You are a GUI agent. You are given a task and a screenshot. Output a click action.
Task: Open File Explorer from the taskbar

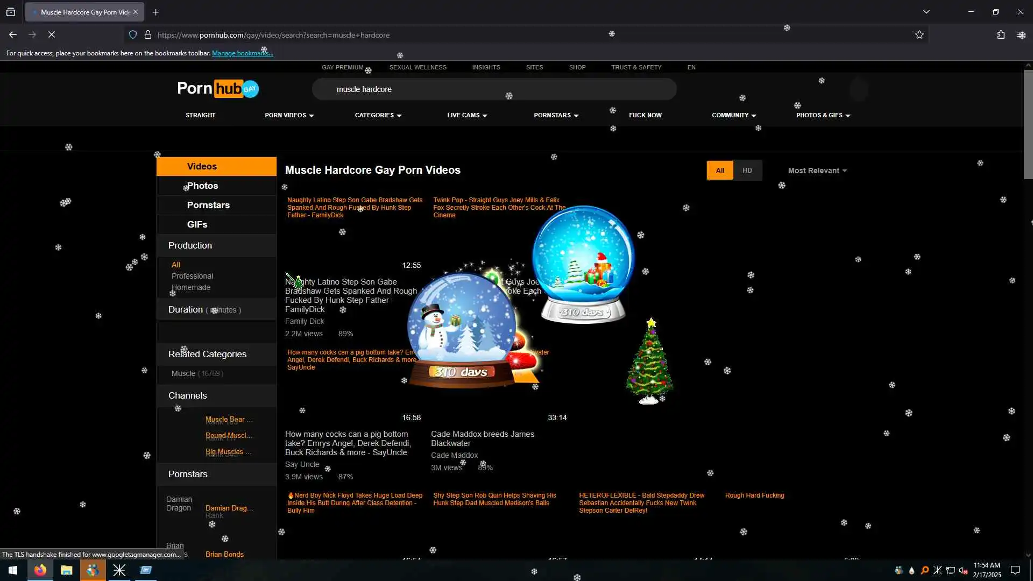coord(66,570)
